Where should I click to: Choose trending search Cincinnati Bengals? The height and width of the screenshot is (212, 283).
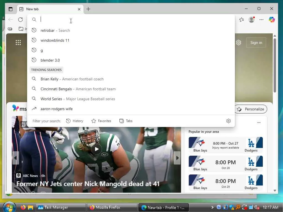tap(131, 89)
